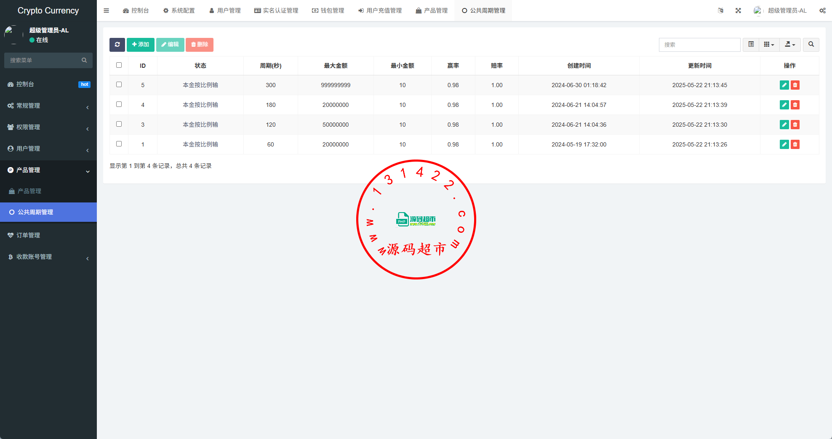Open the settings gears icon at top right
This screenshot has width=832, height=439.
(822, 11)
